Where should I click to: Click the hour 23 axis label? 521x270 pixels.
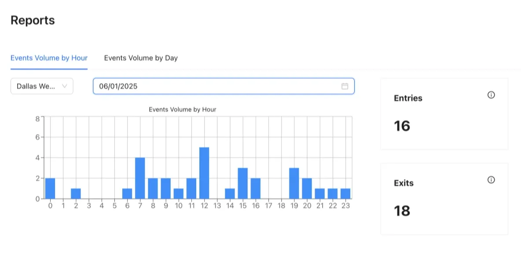(x=346, y=205)
